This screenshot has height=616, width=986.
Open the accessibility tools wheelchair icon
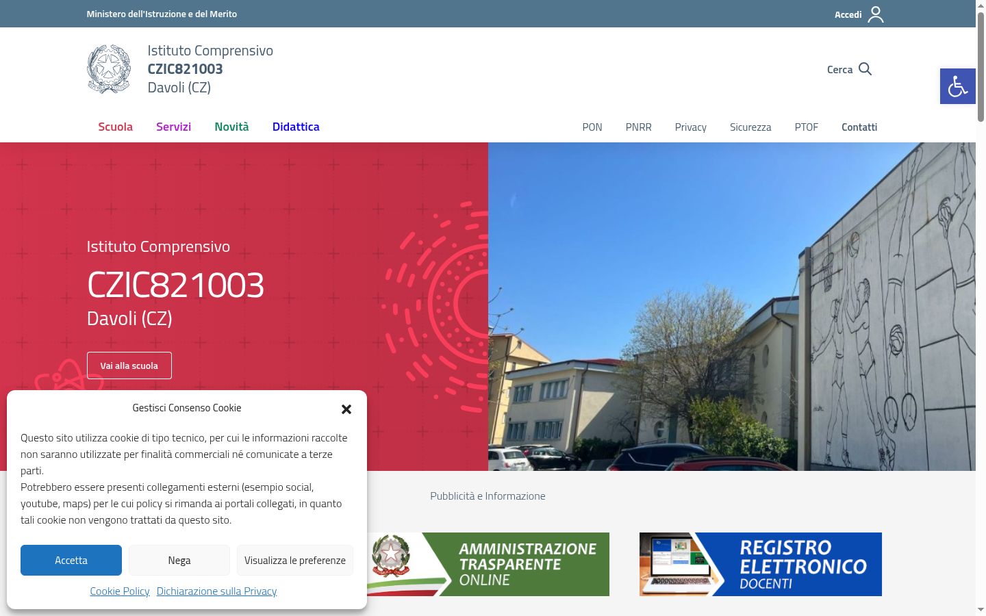click(957, 86)
